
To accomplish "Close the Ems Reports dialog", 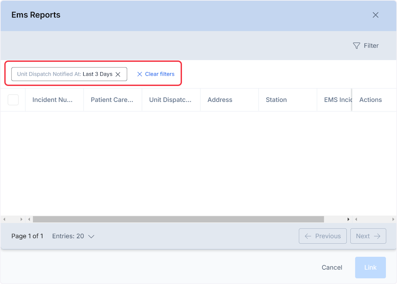I will pos(375,15).
